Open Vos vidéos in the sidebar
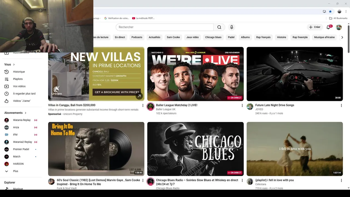 20,86
